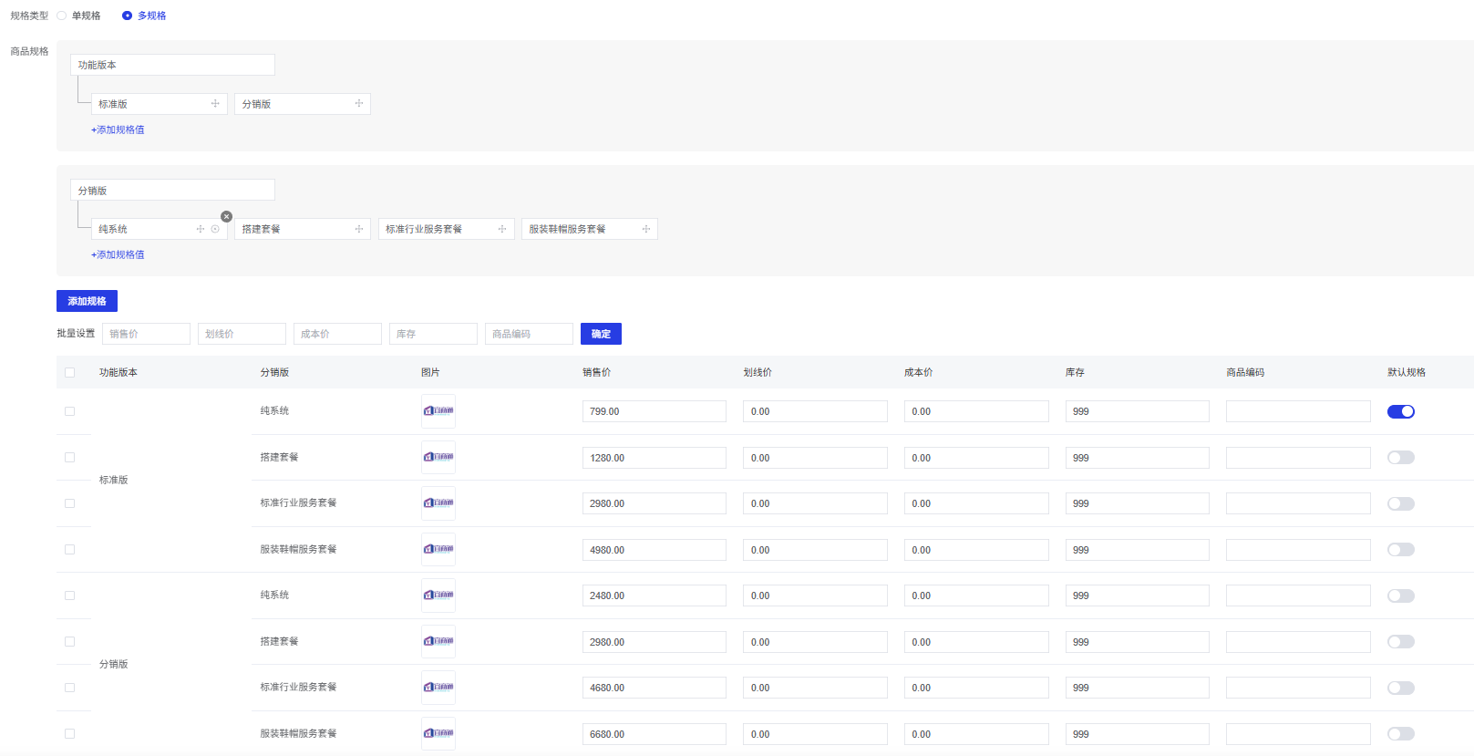Click the move handle on top 分销版 spec value
Screen dimensions: 1474x756
click(x=359, y=104)
